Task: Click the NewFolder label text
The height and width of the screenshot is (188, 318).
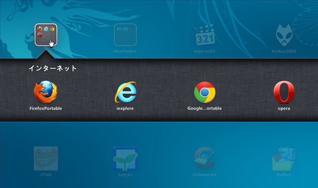Action: [x=125, y=51]
